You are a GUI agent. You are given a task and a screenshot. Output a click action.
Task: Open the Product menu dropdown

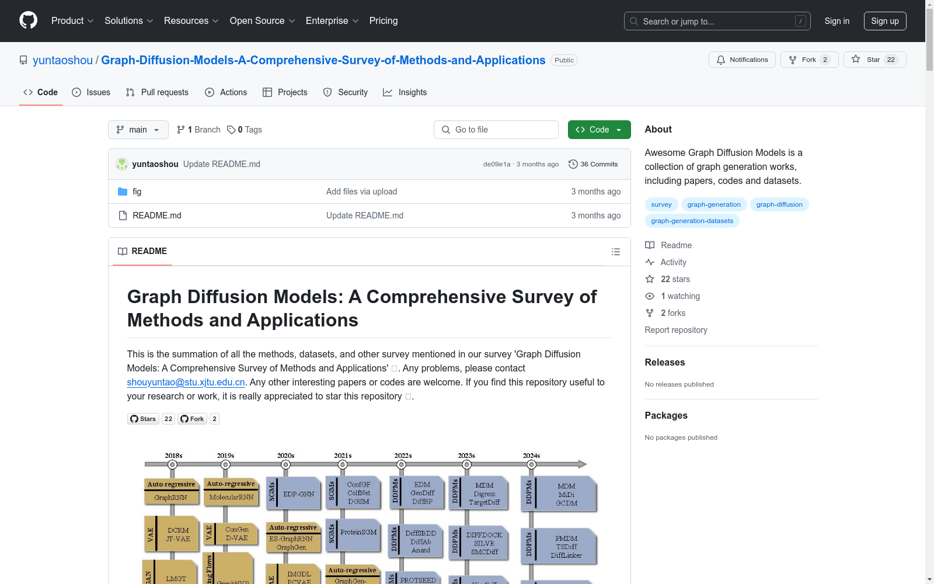pyautogui.click(x=72, y=20)
